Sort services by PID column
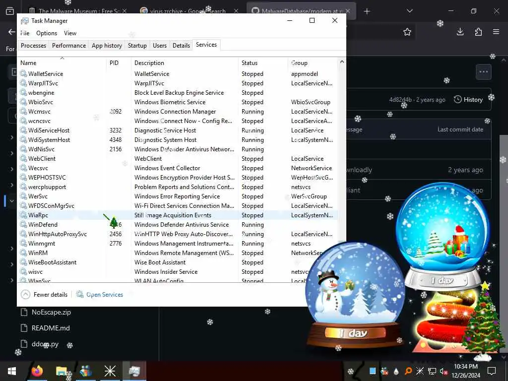508x381 pixels. click(x=118, y=63)
